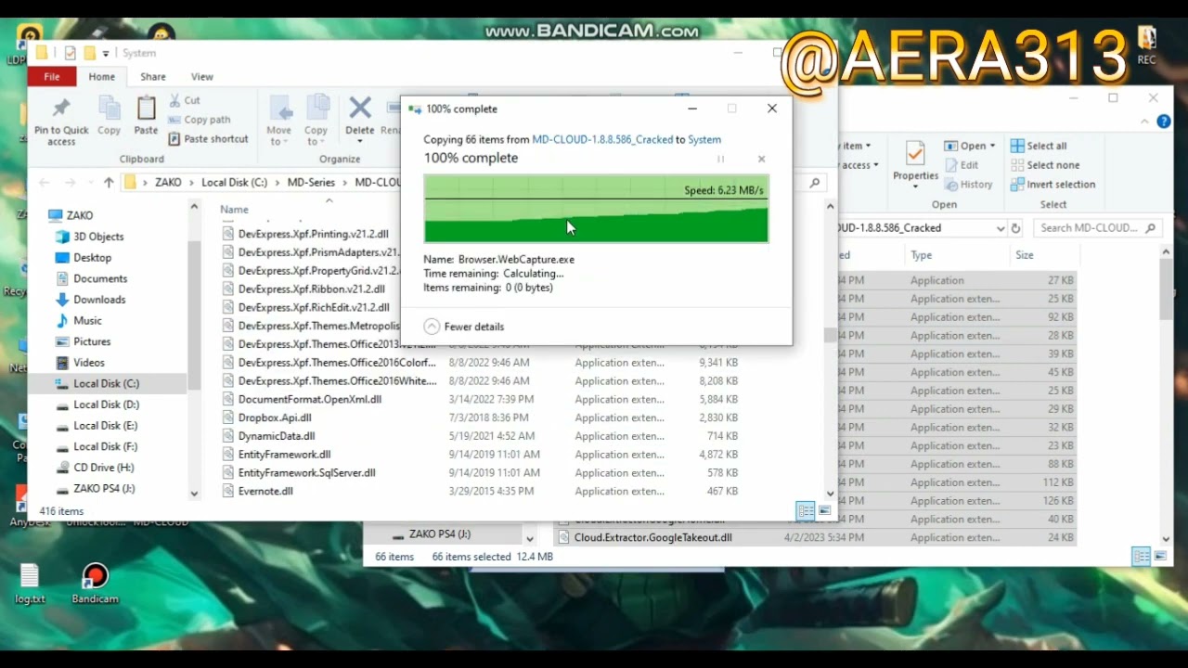Switch to the Share ribbon tab

tap(153, 77)
